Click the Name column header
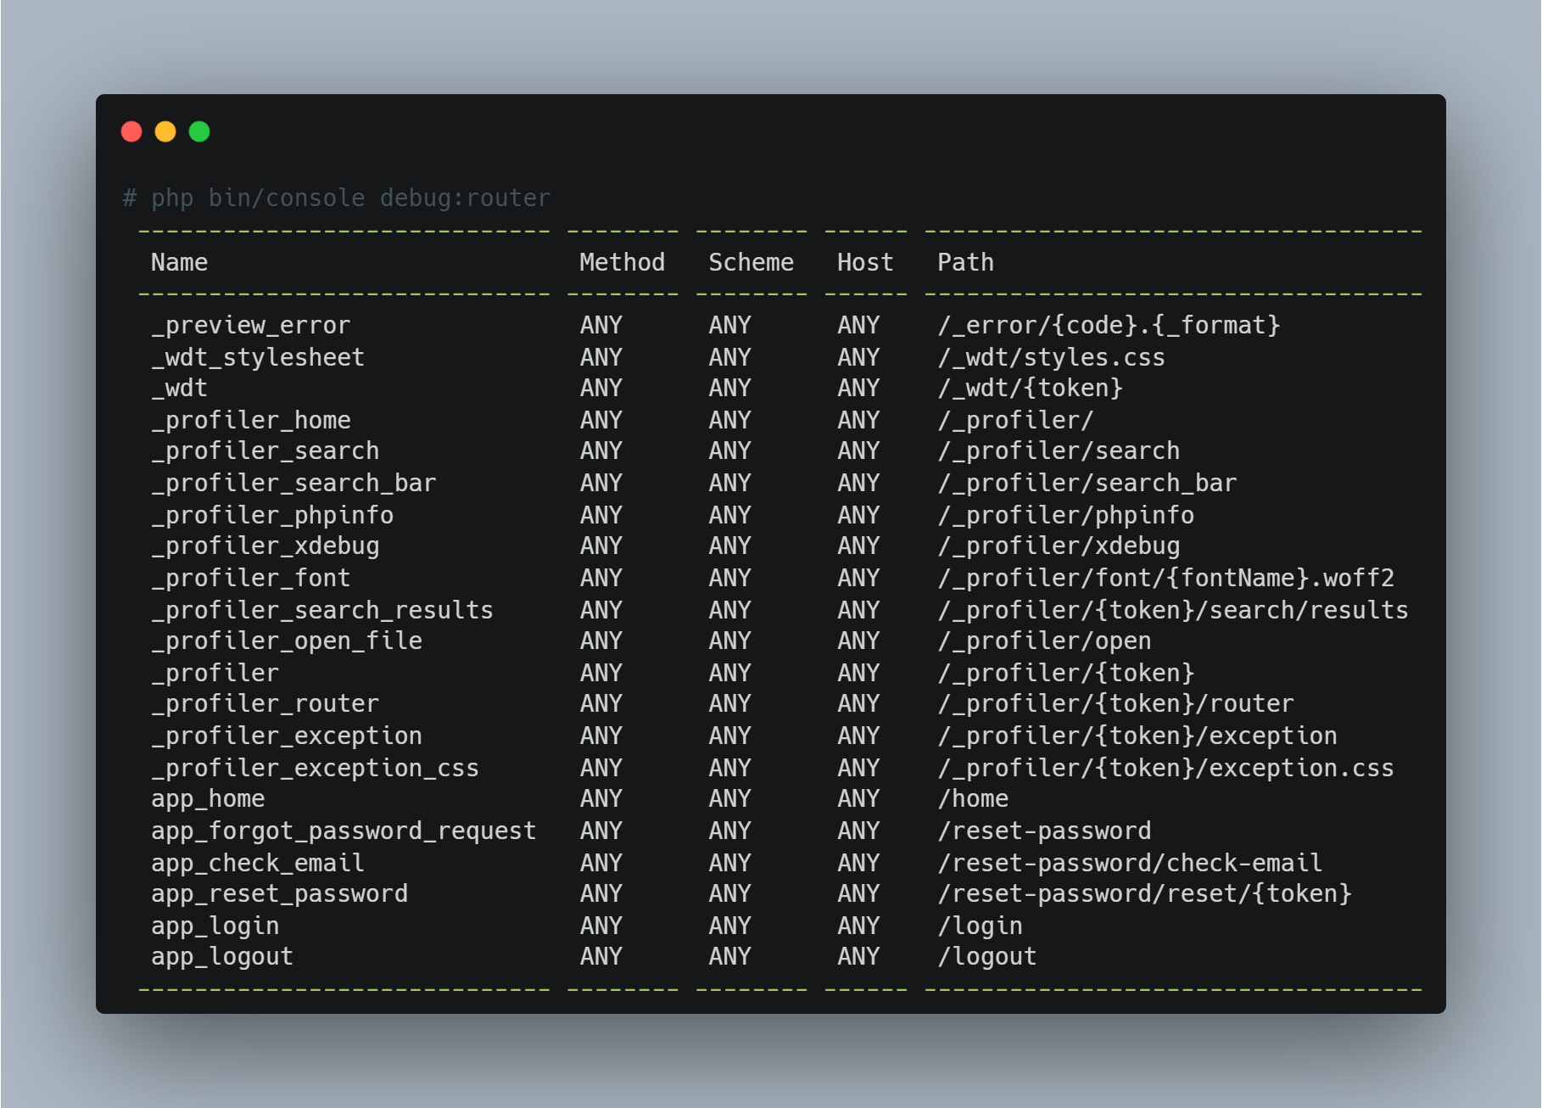 [179, 262]
